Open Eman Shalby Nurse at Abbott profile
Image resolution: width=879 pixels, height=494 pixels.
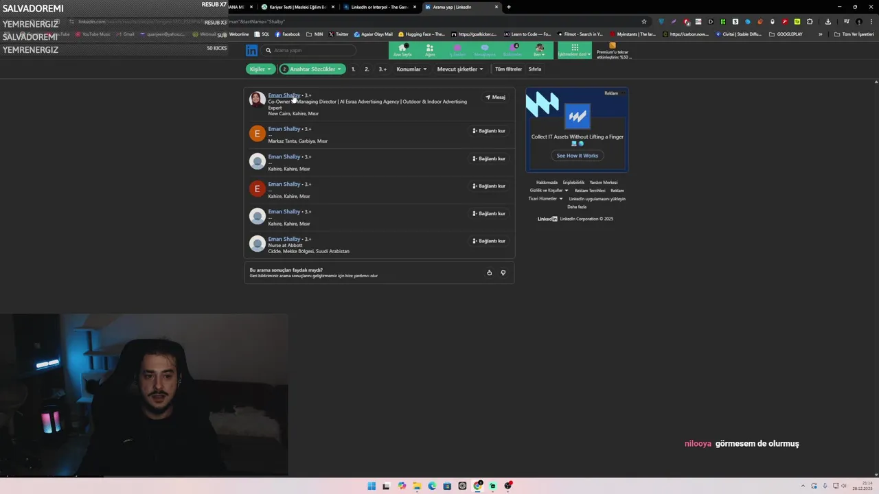[x=284, y=239]
